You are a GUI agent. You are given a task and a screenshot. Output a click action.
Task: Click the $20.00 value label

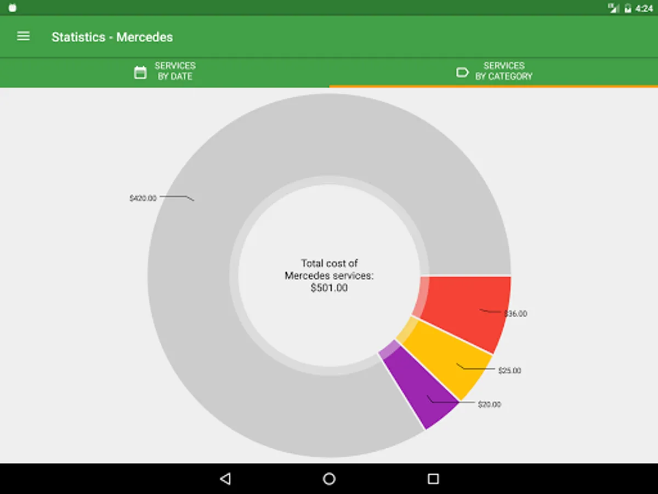(489, 405)
